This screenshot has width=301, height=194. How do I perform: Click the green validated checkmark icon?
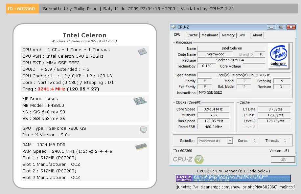pyautogui.click(x=199, y=160)
